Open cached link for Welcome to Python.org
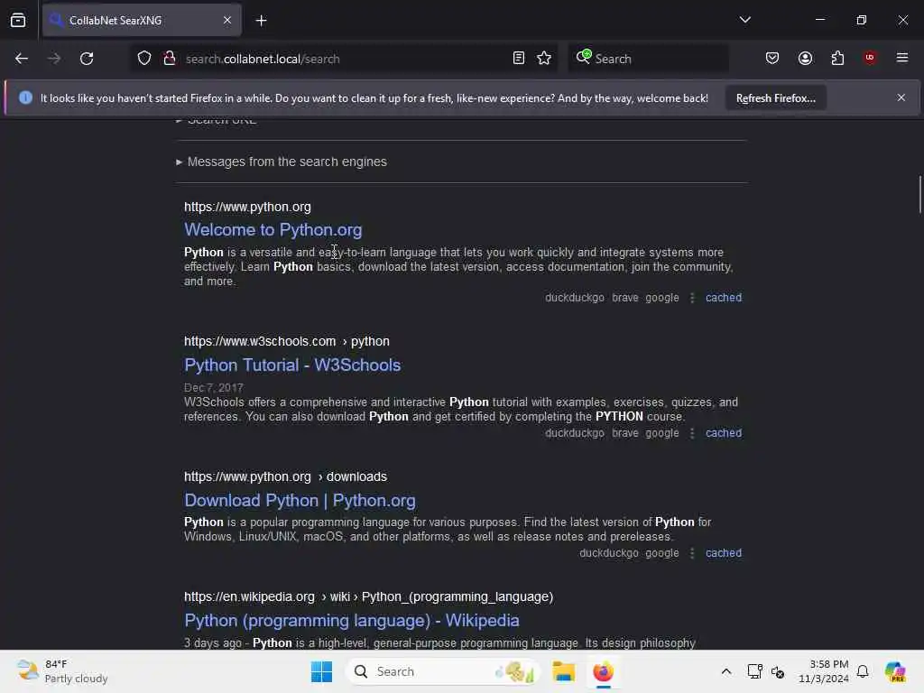 pyautogui.click(x=724, y=298)
